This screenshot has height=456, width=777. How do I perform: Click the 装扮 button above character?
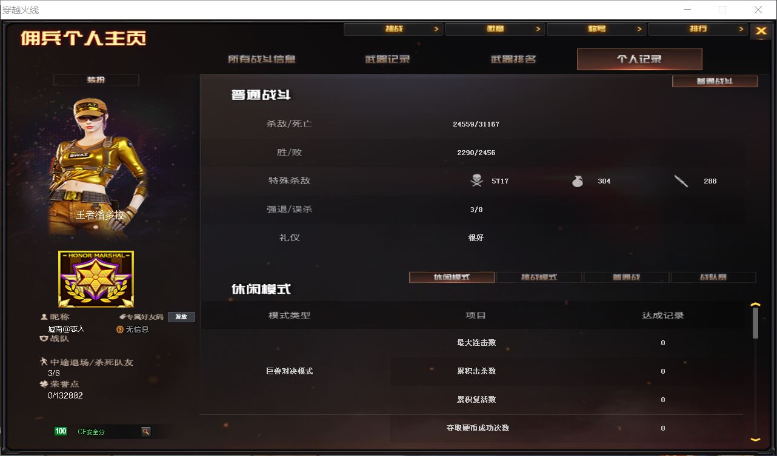tap(96, 80)
